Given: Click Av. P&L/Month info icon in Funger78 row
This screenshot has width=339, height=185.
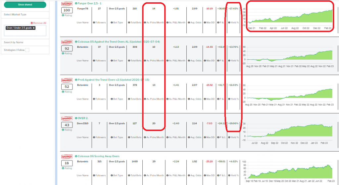Looking at the screenshot, I should (168, 23).
